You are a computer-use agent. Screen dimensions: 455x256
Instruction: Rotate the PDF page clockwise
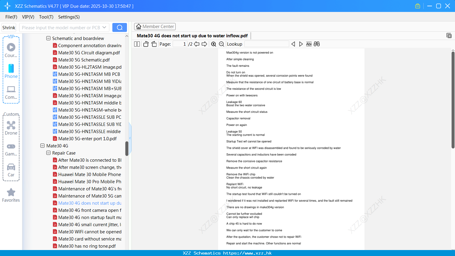click(154, 44)
